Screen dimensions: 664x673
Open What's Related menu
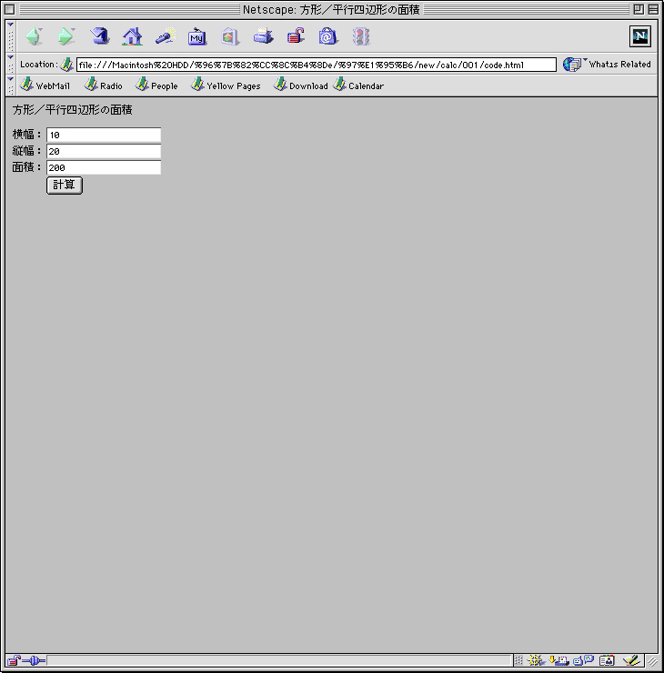pos(608,65)
